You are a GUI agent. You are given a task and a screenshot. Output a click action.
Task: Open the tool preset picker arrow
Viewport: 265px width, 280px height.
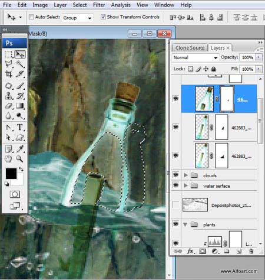pyautogui.click(x=21, y=17)
